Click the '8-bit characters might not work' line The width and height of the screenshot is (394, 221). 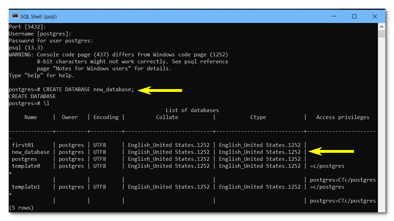(x=132, y=62)
